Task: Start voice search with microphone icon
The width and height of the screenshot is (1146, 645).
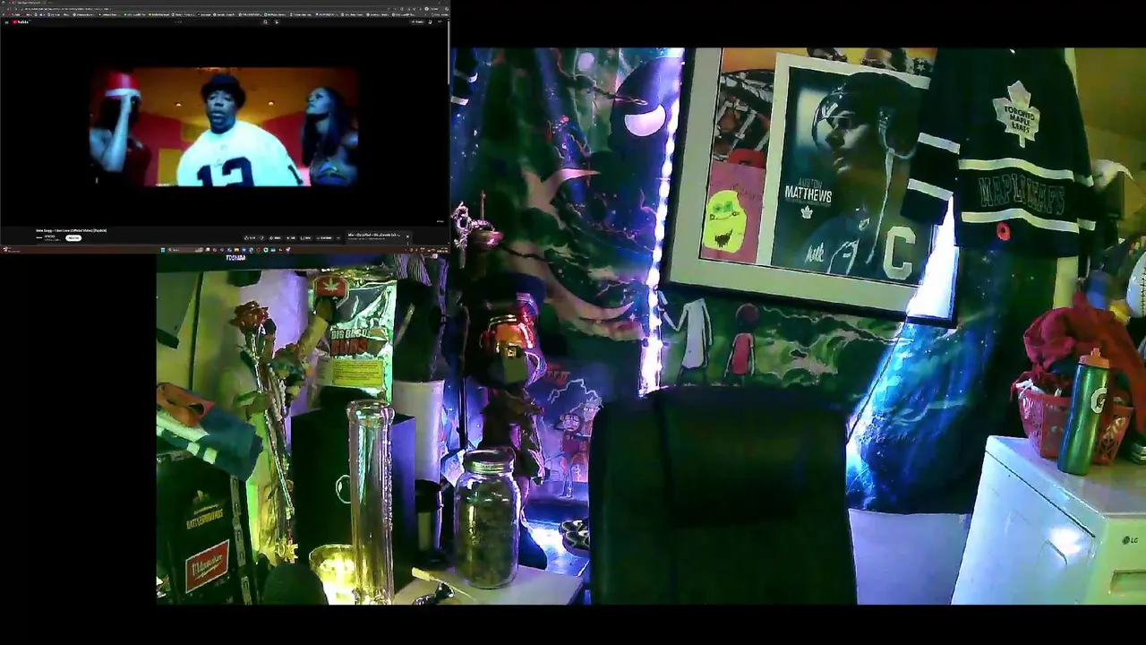Action: pyautogui.click(x=277, y=21)
